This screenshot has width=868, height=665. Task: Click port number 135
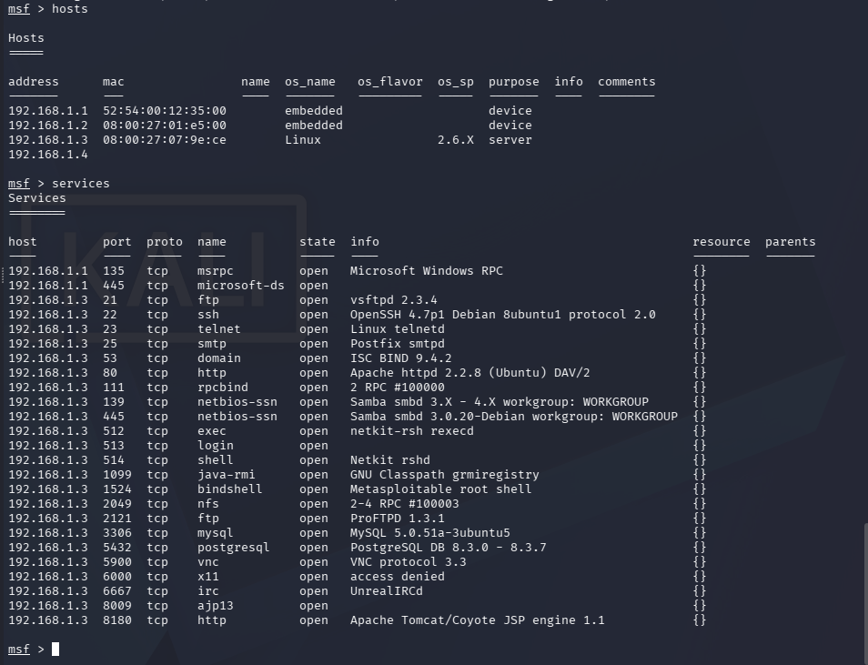pos(114,271)
